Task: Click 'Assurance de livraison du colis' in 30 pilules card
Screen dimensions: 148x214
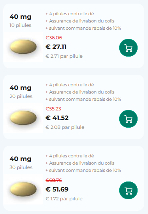Action: [x=82, y=163]
